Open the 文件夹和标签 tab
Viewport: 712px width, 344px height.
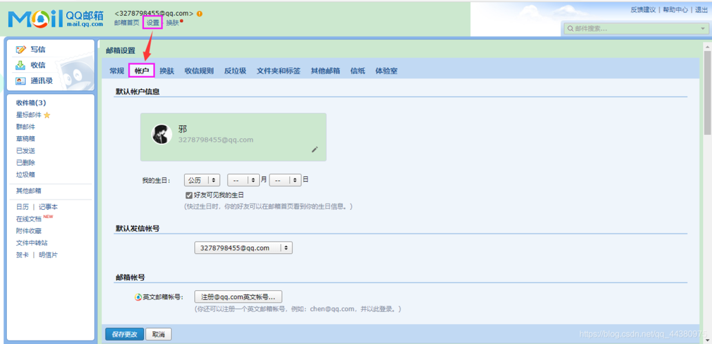pyautogui.click(x=278, y=71)
